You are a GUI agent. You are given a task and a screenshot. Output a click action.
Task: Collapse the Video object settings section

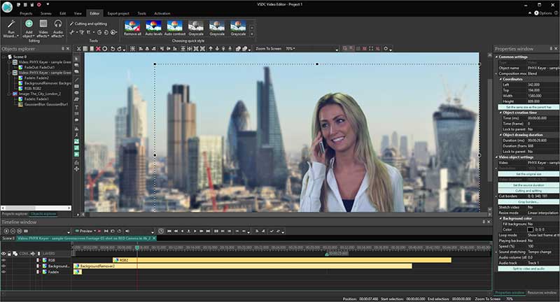(x=497, y=157)
